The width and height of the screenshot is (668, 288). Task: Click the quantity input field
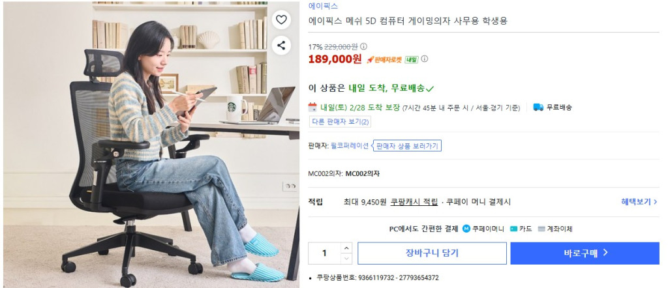[325, 253]
